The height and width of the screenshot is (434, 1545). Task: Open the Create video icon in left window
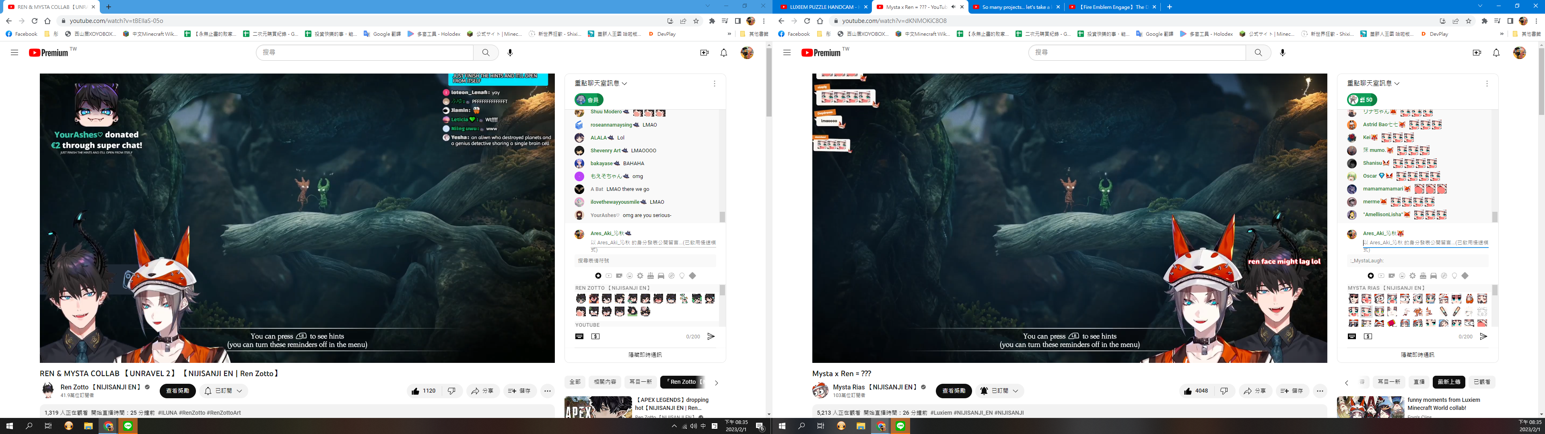point(704,53)
